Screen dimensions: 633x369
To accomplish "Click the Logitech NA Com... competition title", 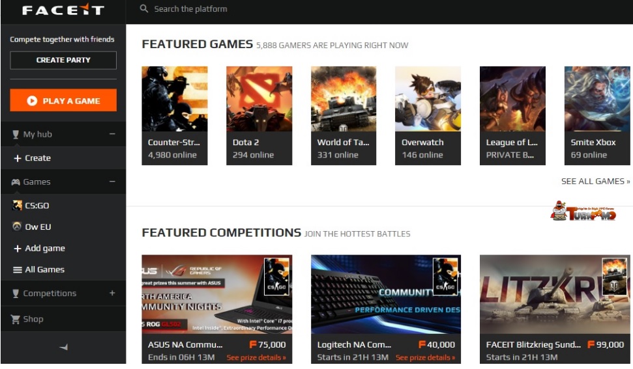I will (354, 345).
